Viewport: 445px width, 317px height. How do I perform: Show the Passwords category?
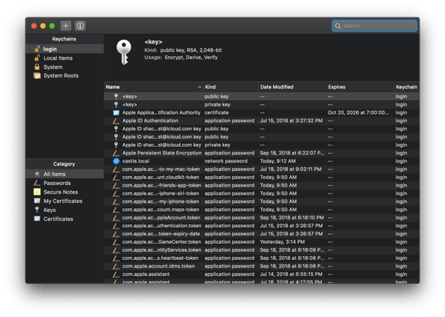tap(65, 183)
